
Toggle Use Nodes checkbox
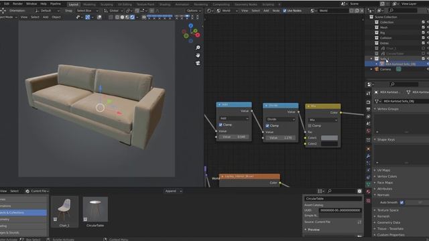click(284, 11)
